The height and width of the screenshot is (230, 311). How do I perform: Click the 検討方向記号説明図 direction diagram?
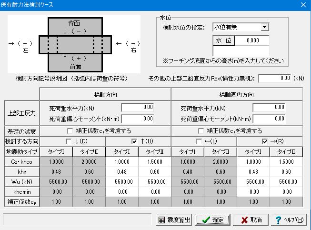(x=74, y=44)
